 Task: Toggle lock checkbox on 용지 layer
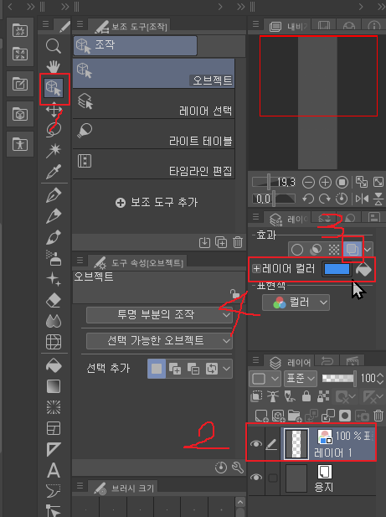tap(273, 478)
